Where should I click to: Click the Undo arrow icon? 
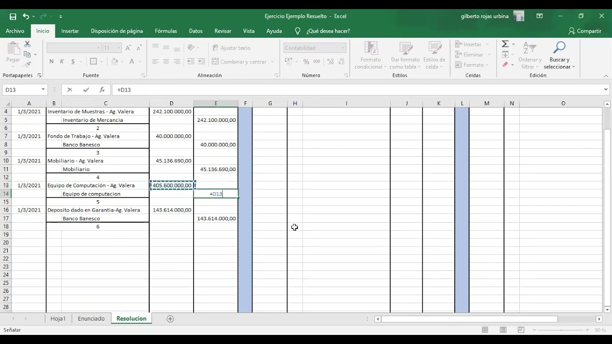[x=26, y=16]
